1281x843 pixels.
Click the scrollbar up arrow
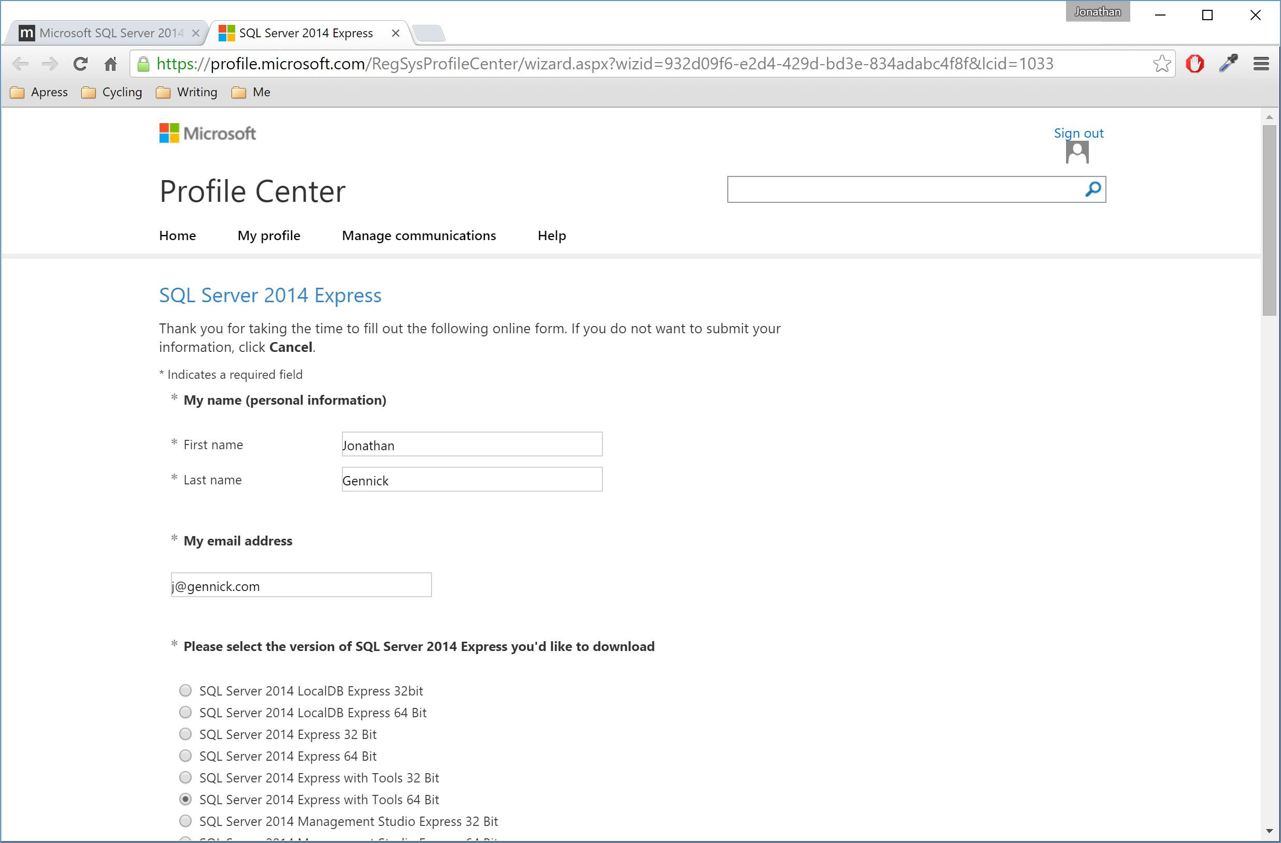point(1270,116)
